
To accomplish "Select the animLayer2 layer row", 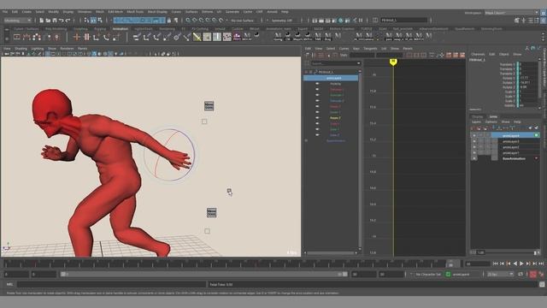I will pos(510,147).
